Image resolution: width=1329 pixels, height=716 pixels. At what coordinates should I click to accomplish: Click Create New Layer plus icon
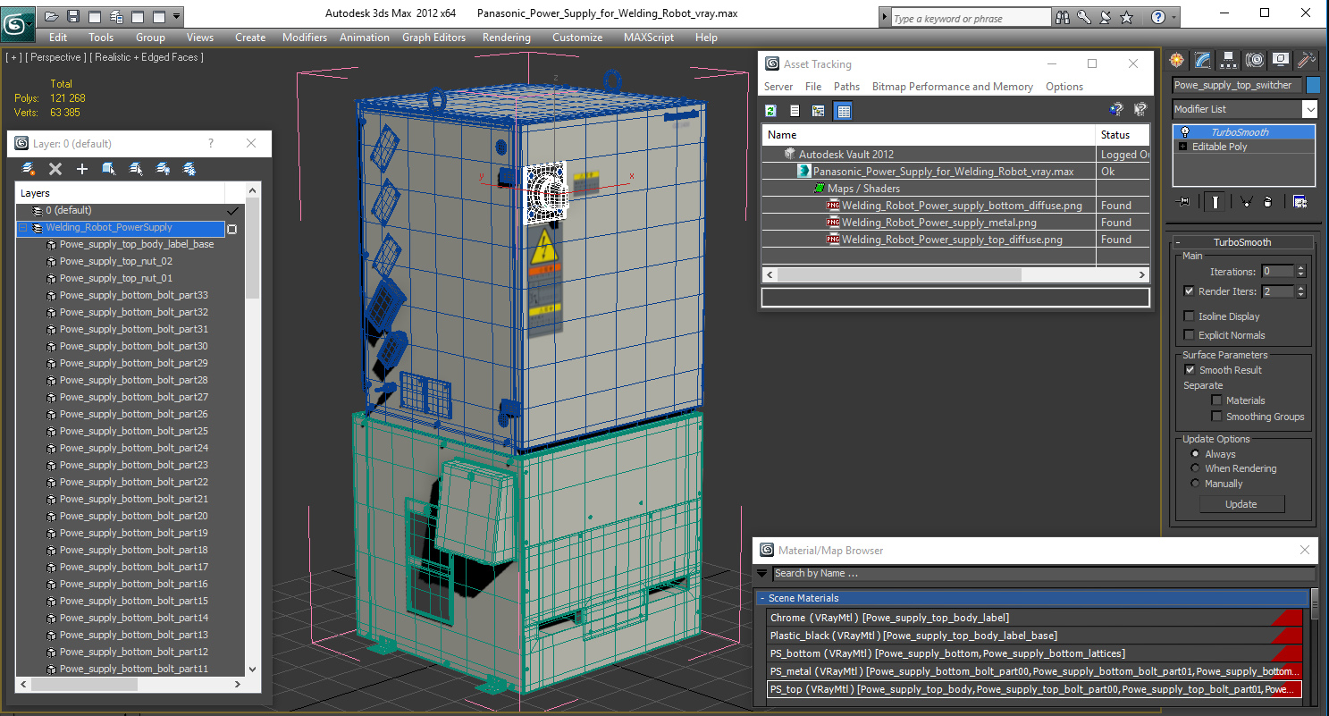click(82, 169)
